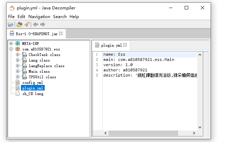Click the Open File toolbar icon
Image resolution: width=228 pixels, height=142 pixels.
10,24
